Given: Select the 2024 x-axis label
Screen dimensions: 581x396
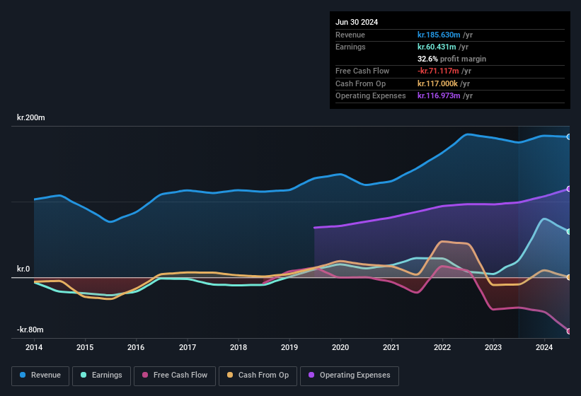Looking at the screenshot, I should 544,347.
